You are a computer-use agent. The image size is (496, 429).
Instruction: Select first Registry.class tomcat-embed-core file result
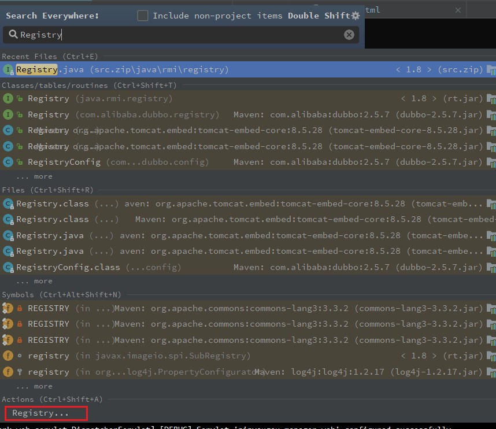coord(248,204)
